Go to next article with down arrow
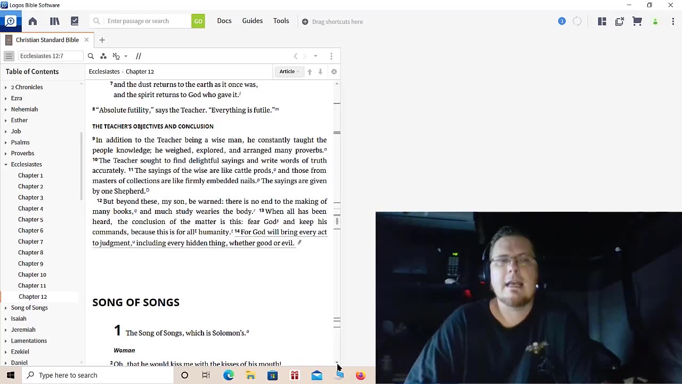Viewport: 682px width, 384px height. pos(320,71)
